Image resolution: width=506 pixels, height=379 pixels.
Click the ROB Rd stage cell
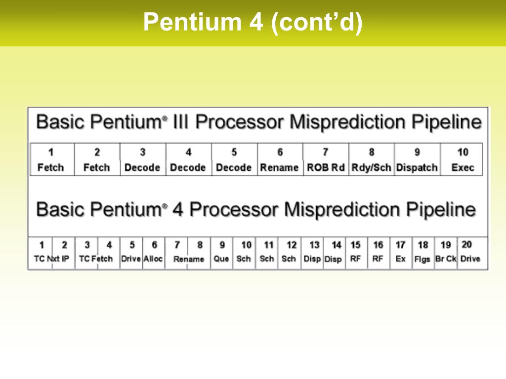(x=326, y=159)
